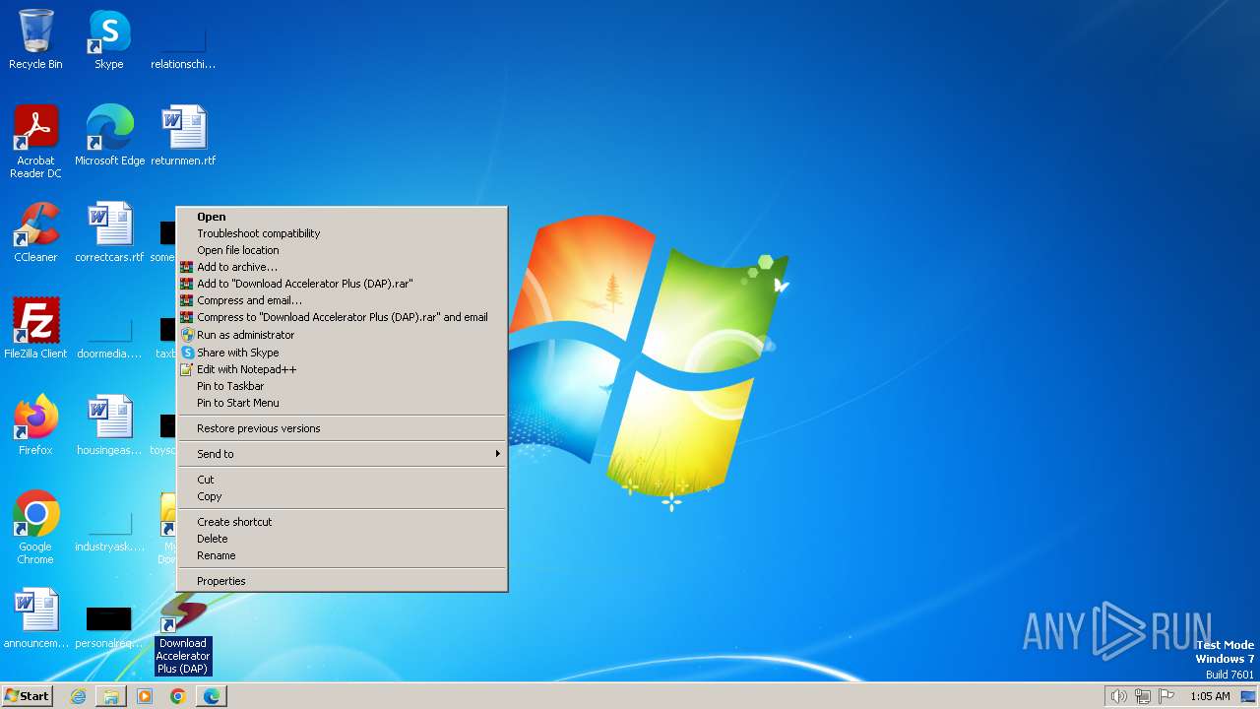Open Windows Explorer from the taskbar
Viewport: 1260px width, 709px height.
pos(111,696)
